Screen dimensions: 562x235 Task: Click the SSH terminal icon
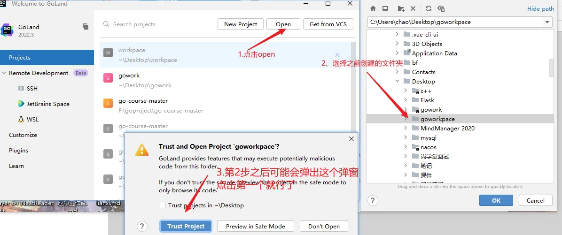21,88
